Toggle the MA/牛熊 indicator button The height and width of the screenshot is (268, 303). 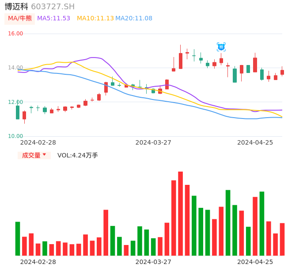click(19, 19)
